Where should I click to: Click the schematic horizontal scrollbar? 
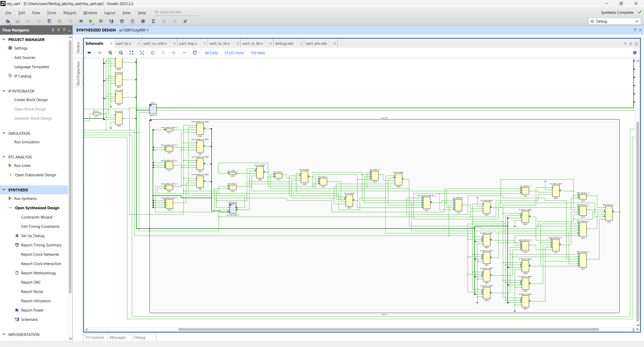pos(388,329)
